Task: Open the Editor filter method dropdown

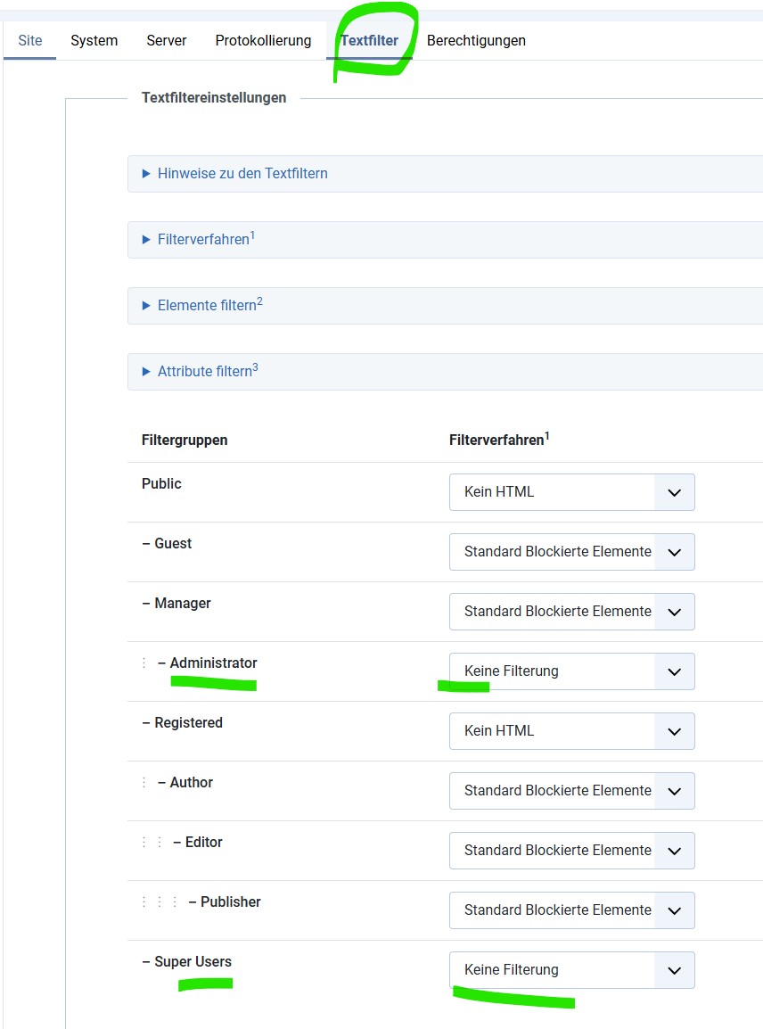Action: click(x=571, y=851)
